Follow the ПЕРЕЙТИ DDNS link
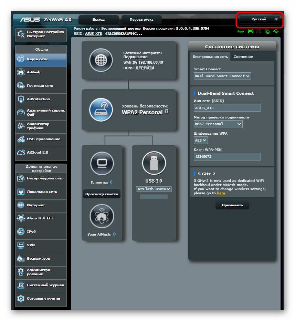The width and height of the screenshot is (295, 321). (145, 68)
